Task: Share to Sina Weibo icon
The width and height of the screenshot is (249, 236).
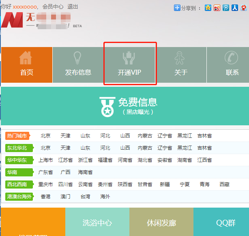Action: pyautogui.click(x=217, y=8)
